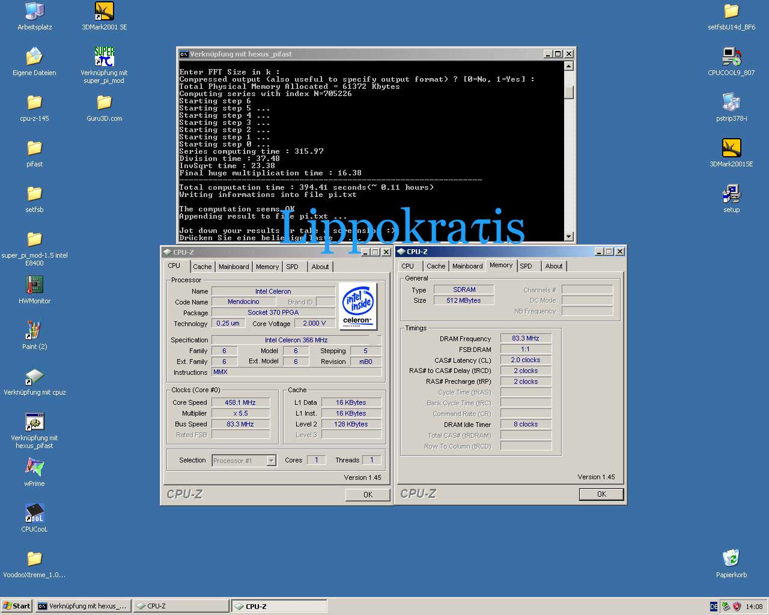Switch to Memory tab in left CPU-Z
The image size is (769, 615).
[x=267, y=267]
